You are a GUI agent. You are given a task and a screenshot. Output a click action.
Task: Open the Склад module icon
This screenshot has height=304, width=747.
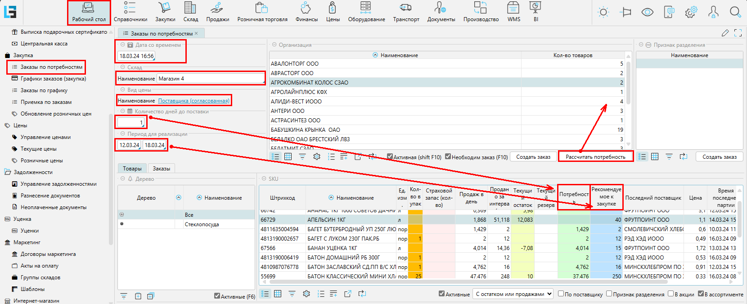coord(190,8)
